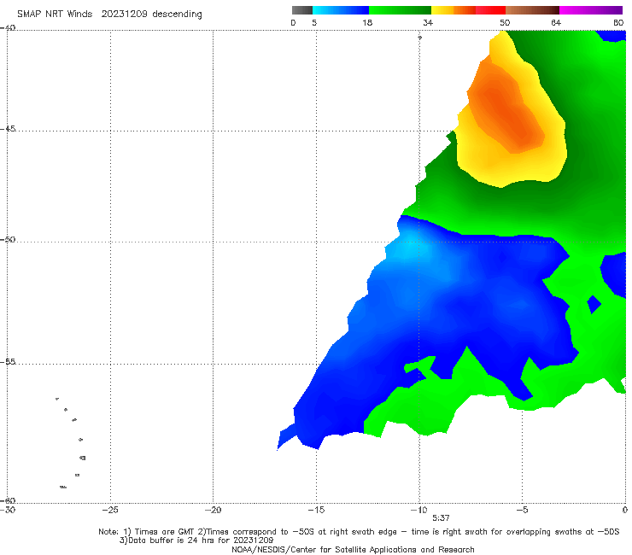Click the note 'Data buffer is 24 hrs for 20231209'
632x555 pixels.
tap(196, 540)
